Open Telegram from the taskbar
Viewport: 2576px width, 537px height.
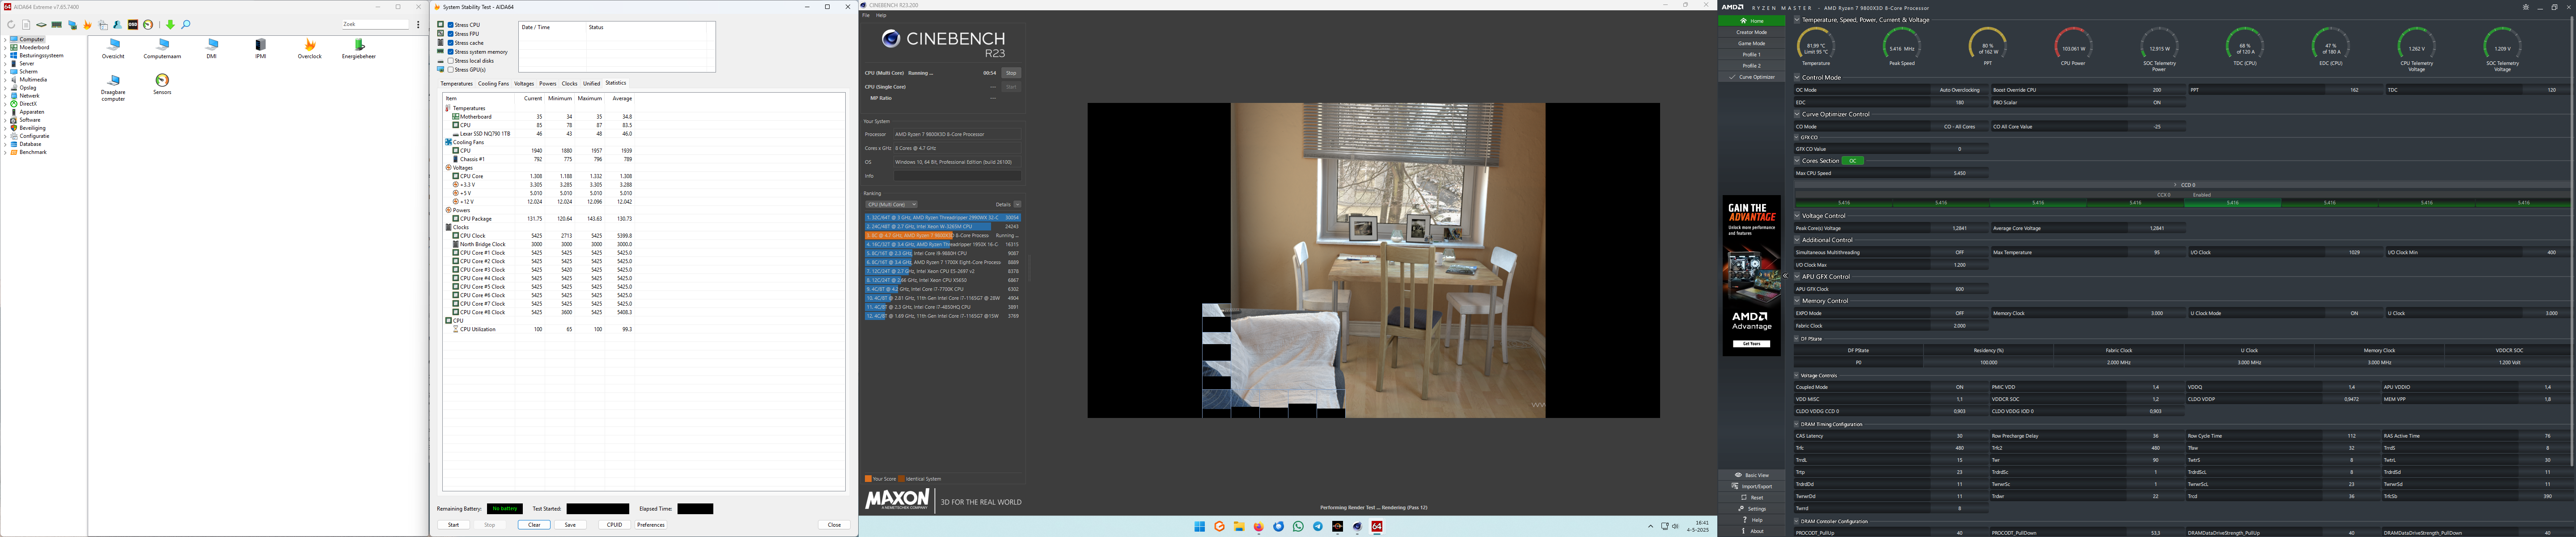click(x=1318, y=526)
